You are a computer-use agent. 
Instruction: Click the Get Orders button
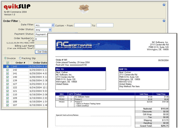click(x=41, y=52)
